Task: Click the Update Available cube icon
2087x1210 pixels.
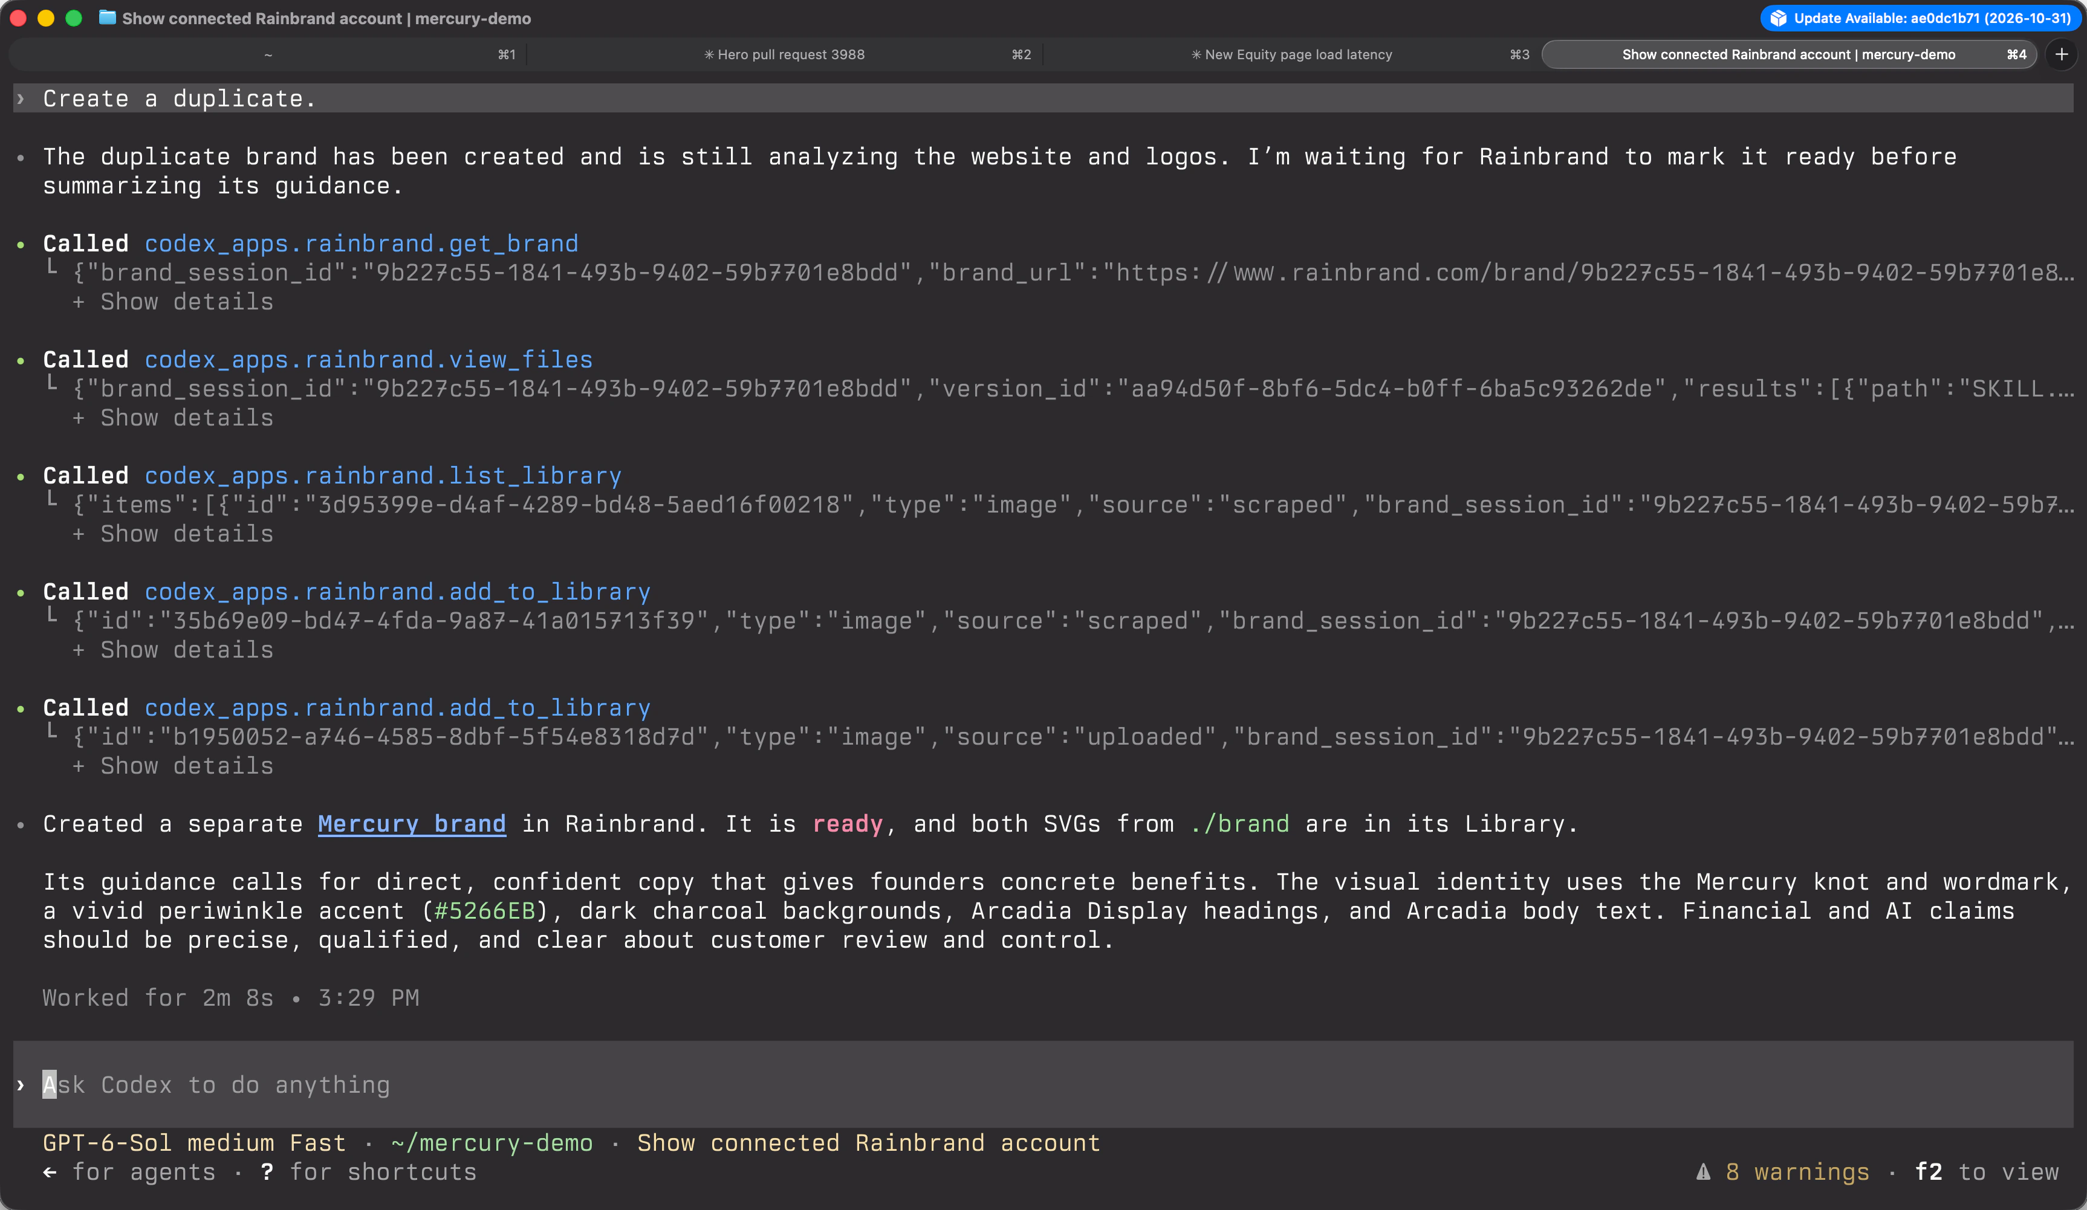Action: [x=1778, y=18]
